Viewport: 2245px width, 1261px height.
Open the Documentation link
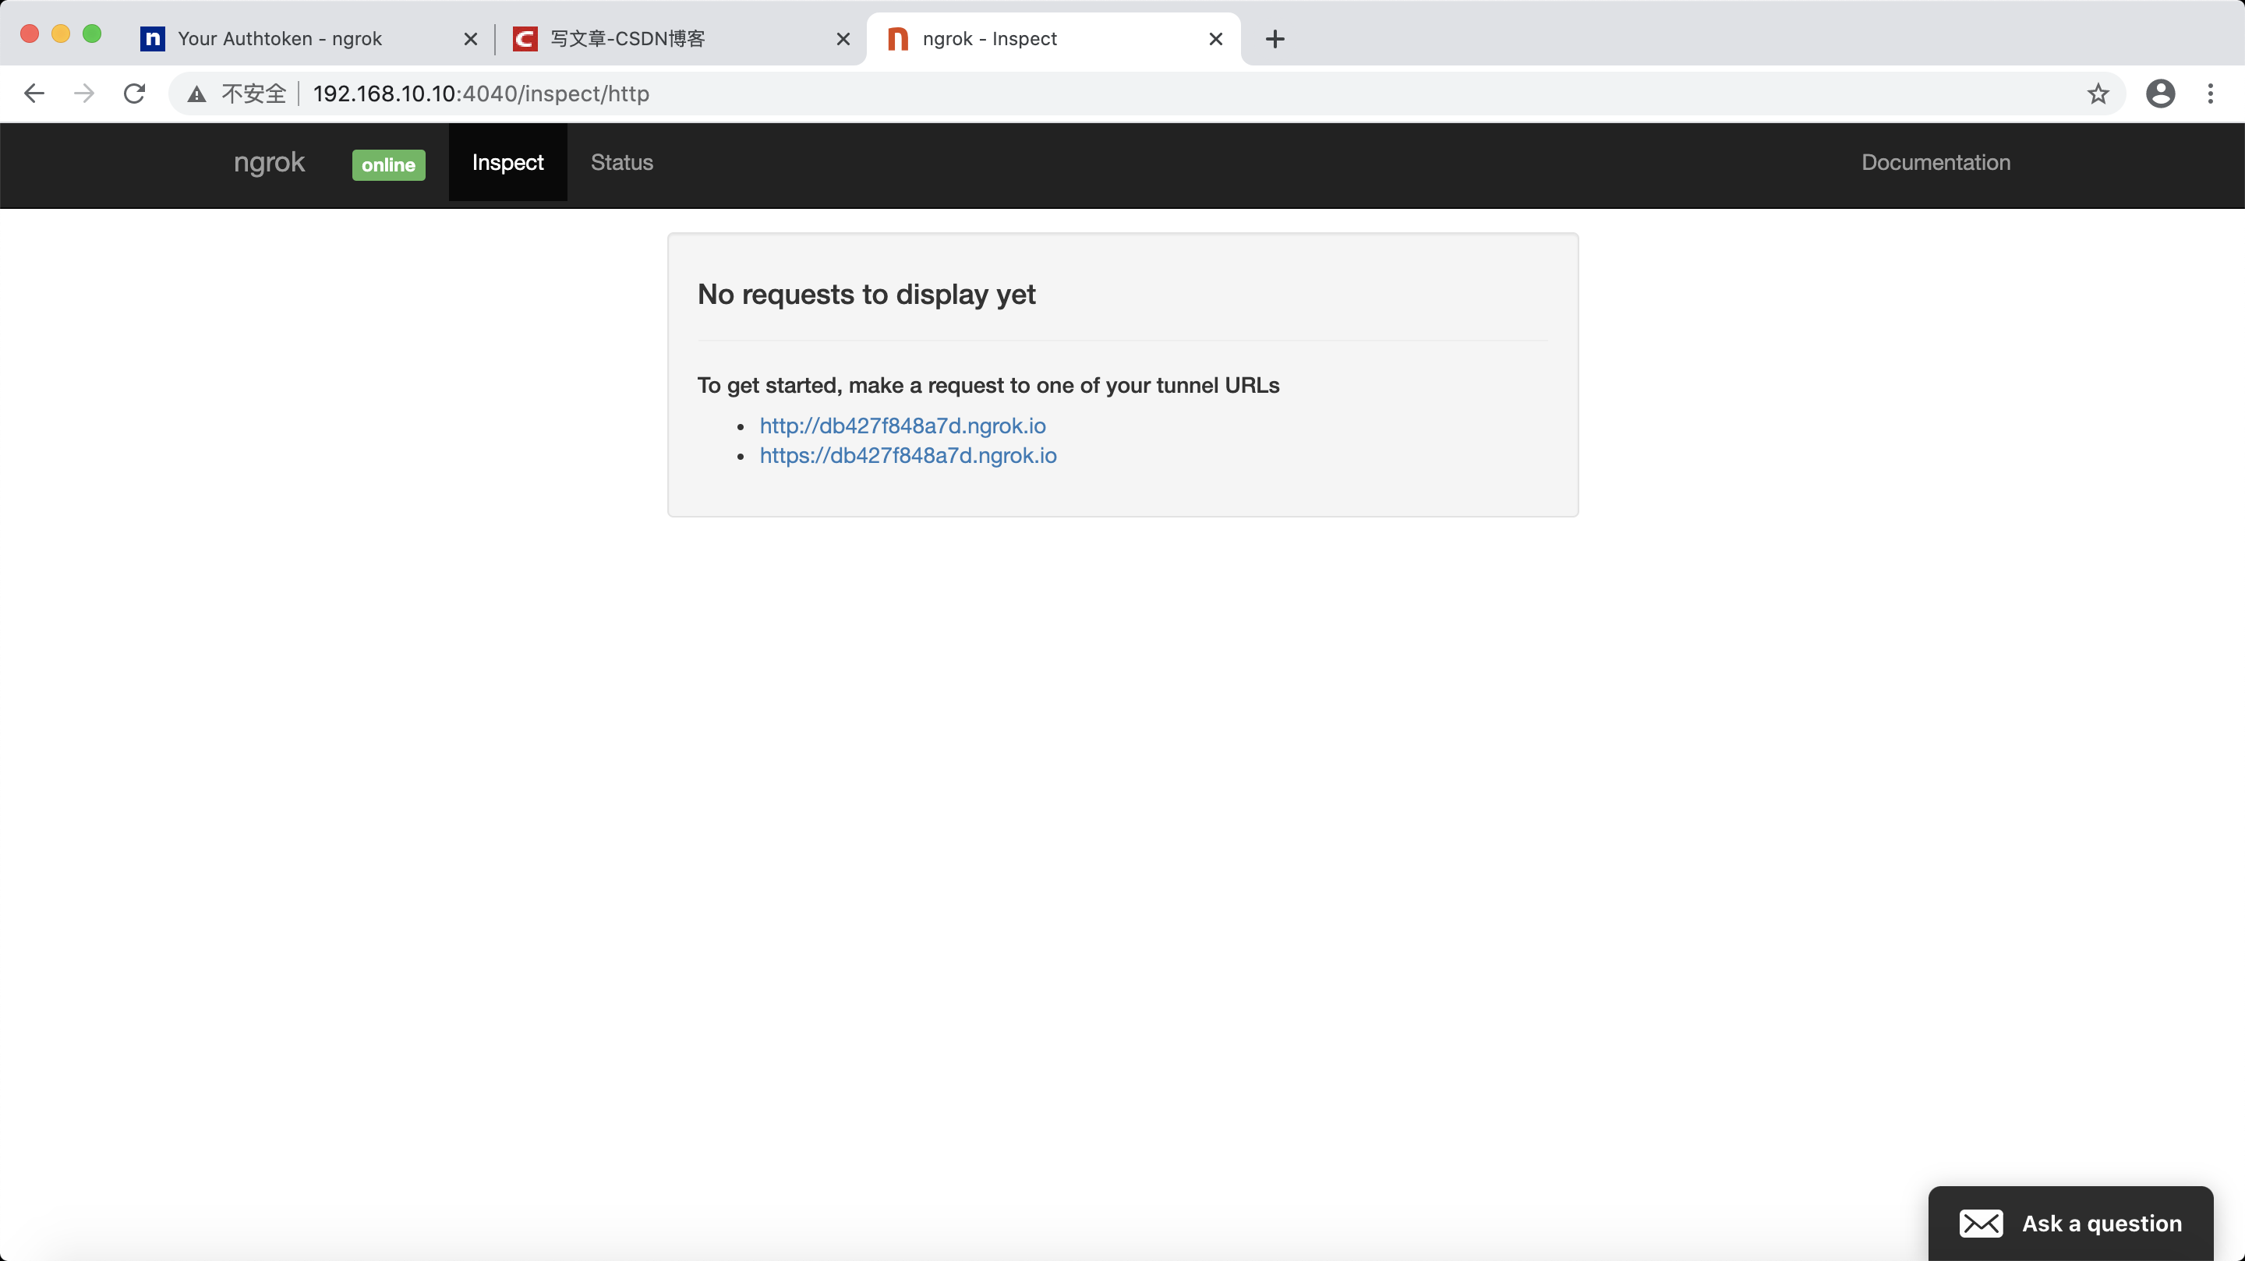pyautogui.click(x=1936, y=162)
